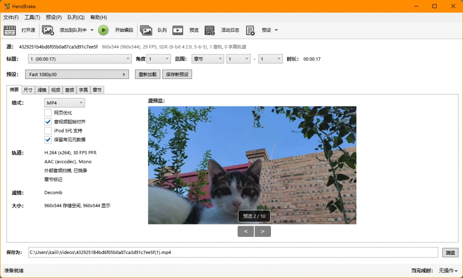Click the HandBrake pineapple logo icon
Viewport: 463px width, 278px height.
pyautogui.click(x=7, y=6)
